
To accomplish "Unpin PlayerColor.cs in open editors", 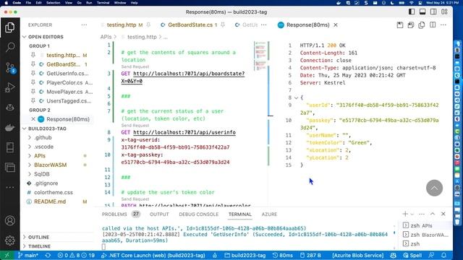I will (x=33, y=82).
